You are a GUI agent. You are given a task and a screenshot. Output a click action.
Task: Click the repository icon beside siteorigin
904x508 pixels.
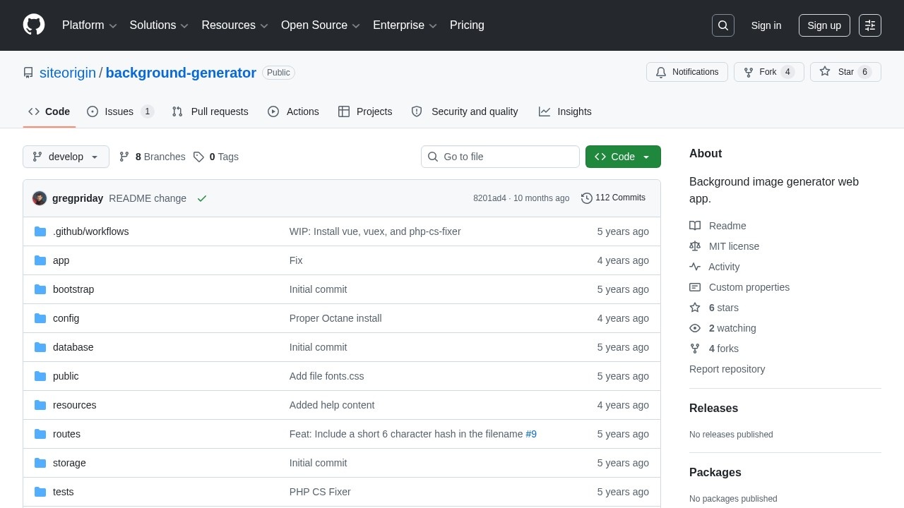point(28,73)
